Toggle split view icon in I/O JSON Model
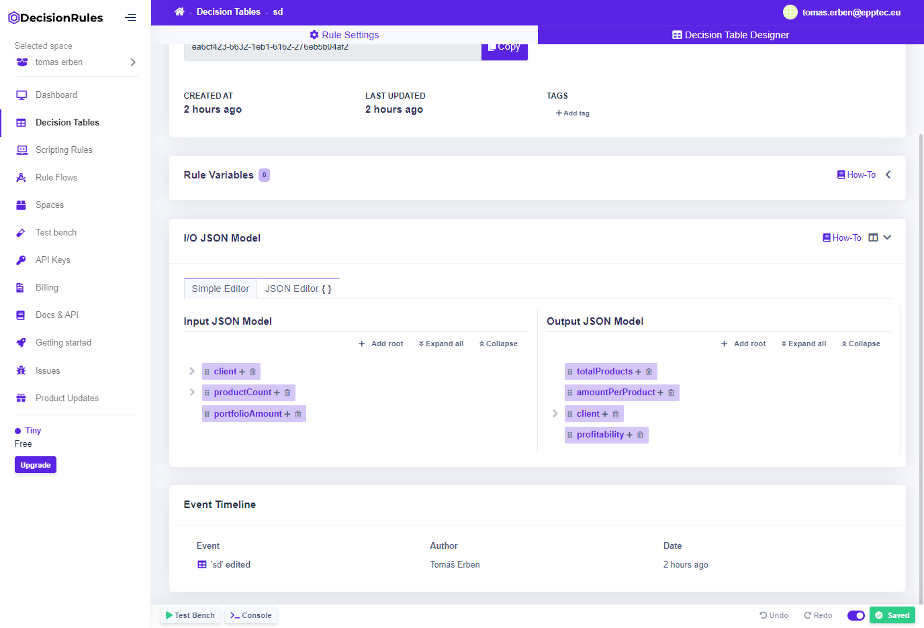The height and width of the screenshot is (628, 924). pyautogui.click(x=873, y=238)
